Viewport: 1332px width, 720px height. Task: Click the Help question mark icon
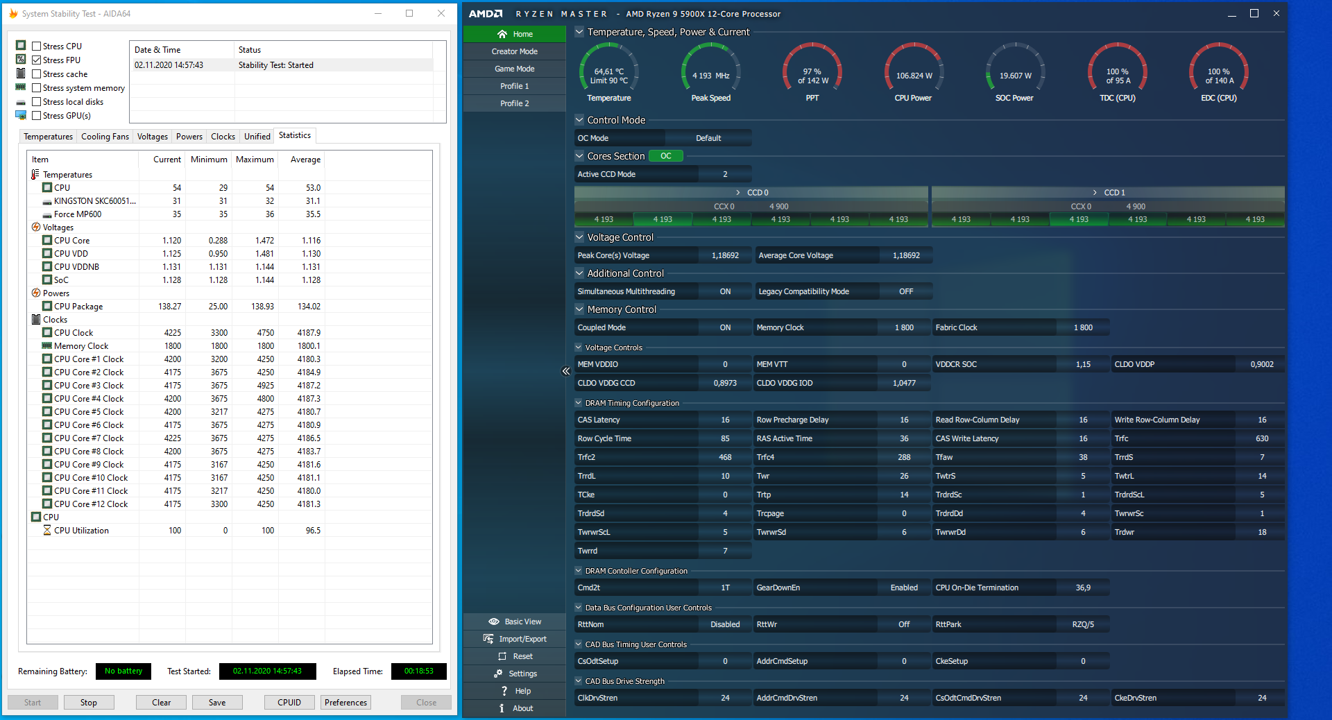point(504,691)
